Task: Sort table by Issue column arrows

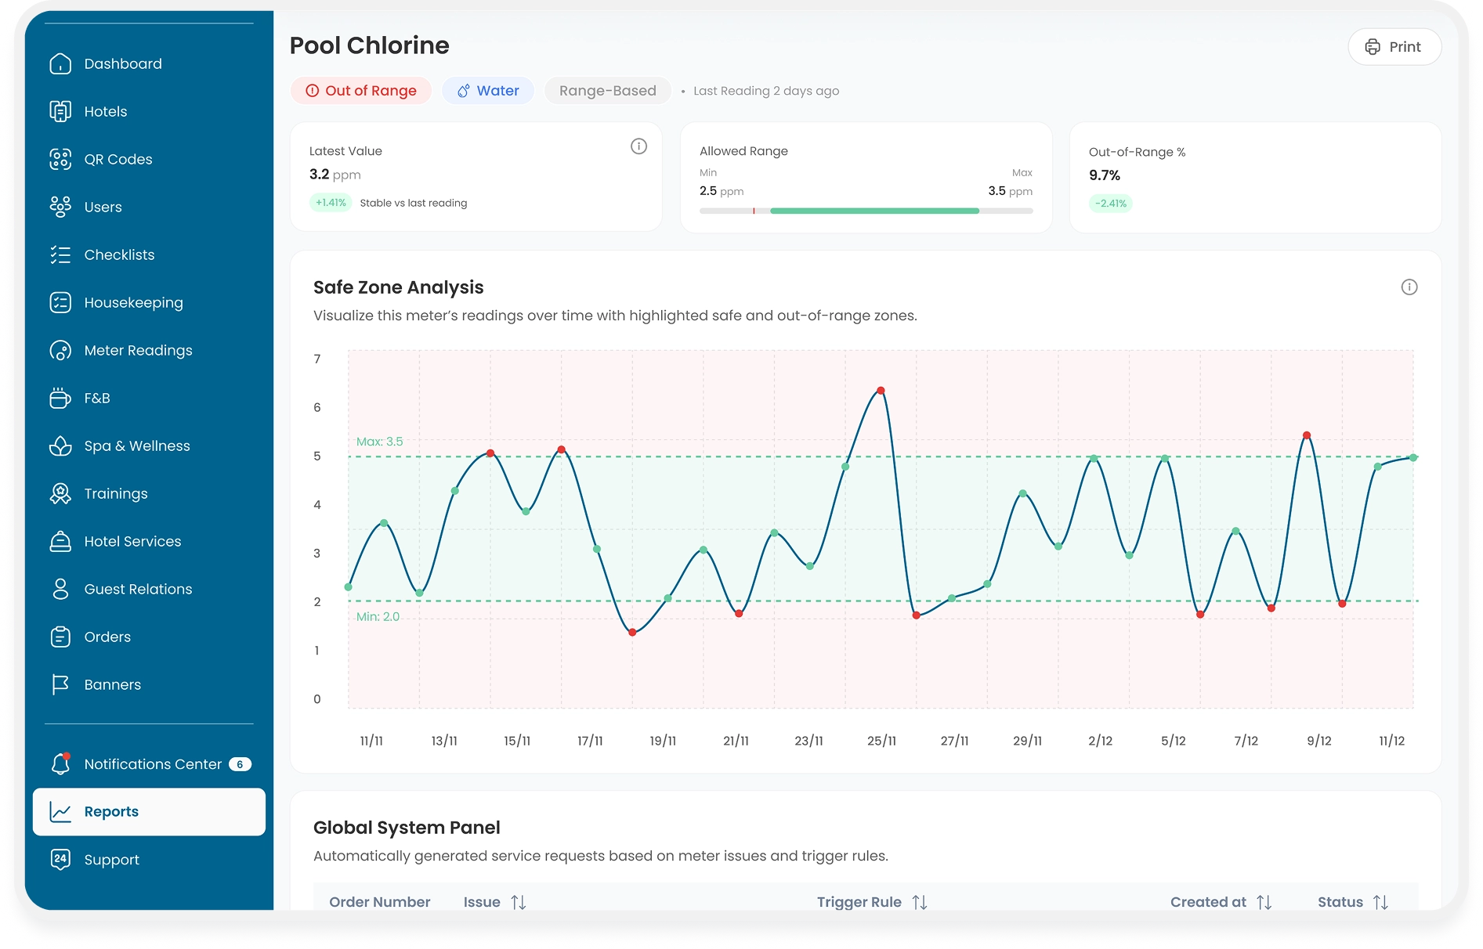Action: pyautogui.click(x=518, y=902)
